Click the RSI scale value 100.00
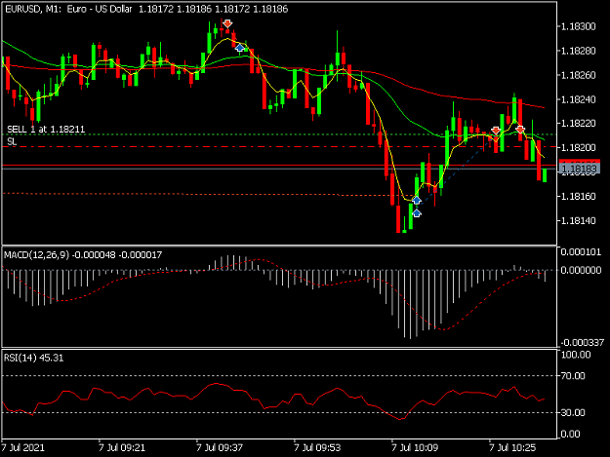 576,355
